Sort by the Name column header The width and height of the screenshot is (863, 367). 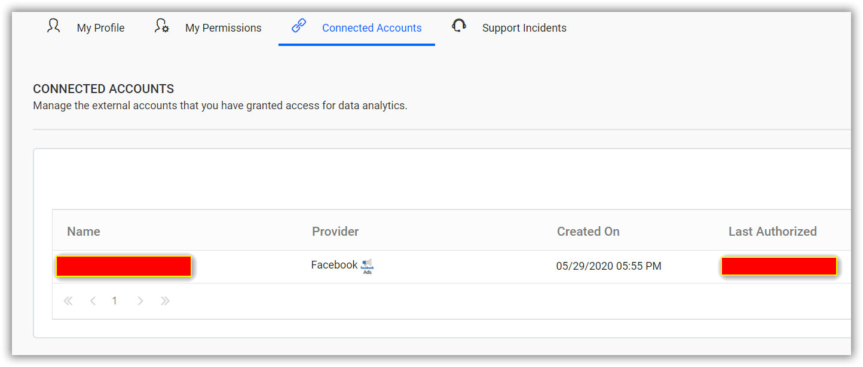pos(84,232)
